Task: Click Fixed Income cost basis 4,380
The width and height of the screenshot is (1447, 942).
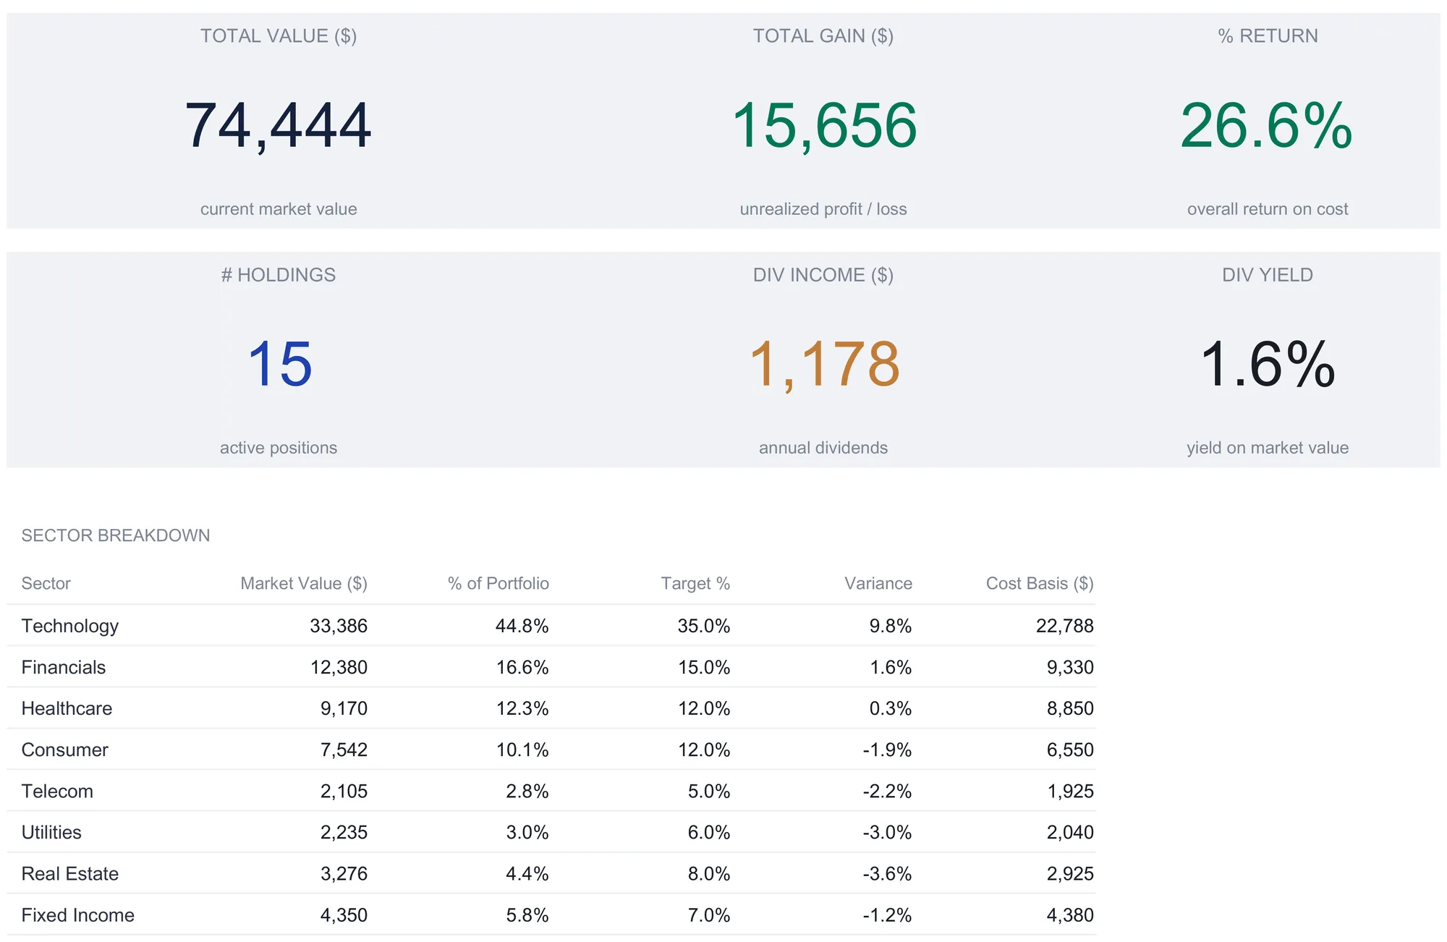Action: (x=1070, y=915)
